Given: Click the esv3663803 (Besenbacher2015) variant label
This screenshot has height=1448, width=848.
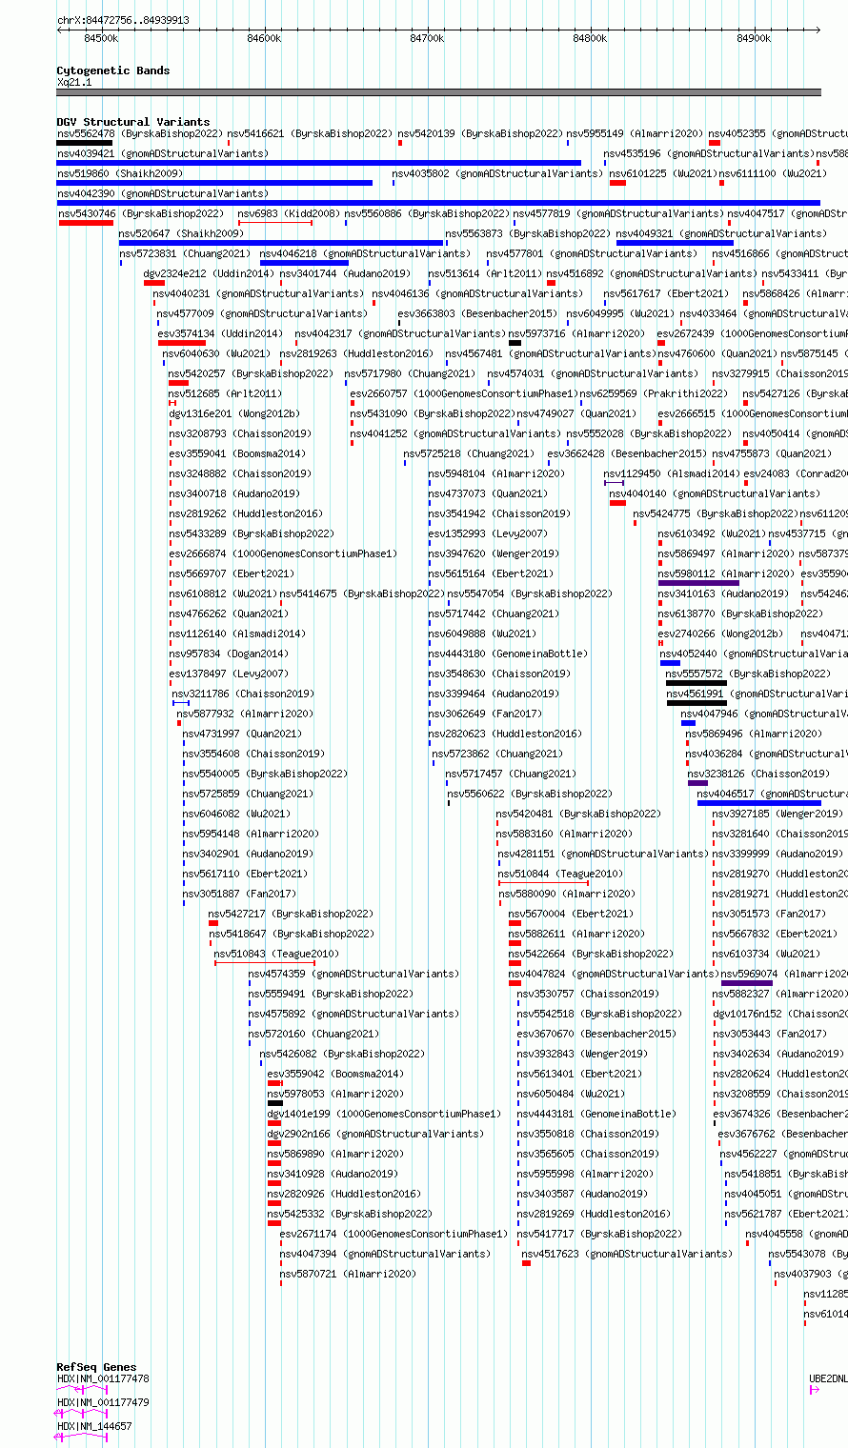Looking at the screenshot, I should (477, 313).
